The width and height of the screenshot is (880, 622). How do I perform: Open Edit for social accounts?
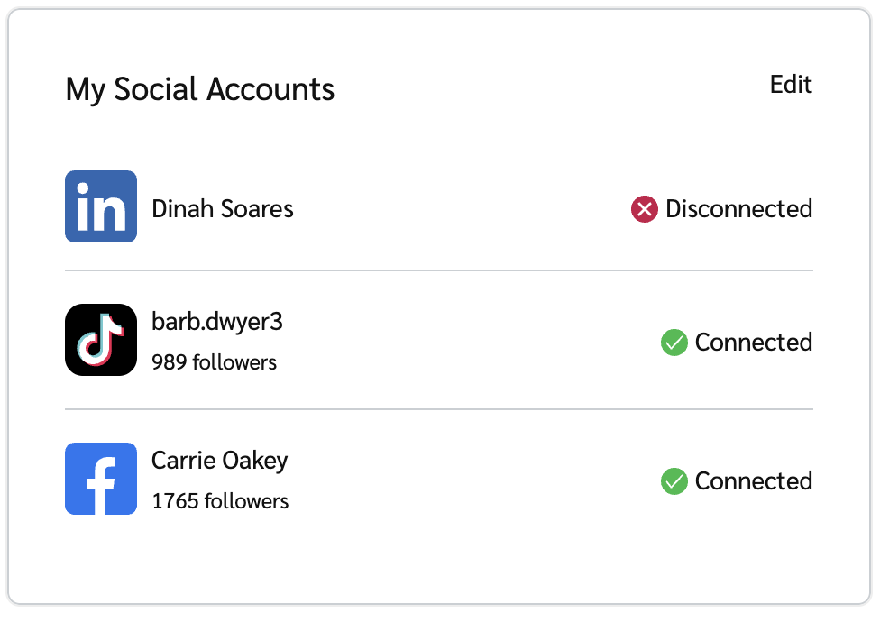pos(791,85)
